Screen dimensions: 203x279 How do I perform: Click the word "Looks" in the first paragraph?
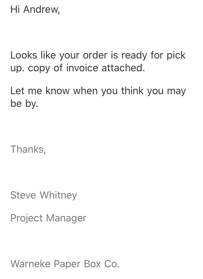[x=24, y=55]
